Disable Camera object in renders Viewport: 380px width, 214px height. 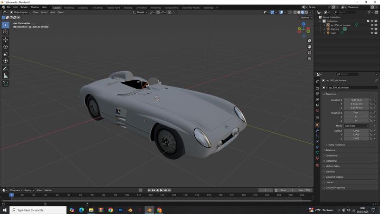point(376,29)
